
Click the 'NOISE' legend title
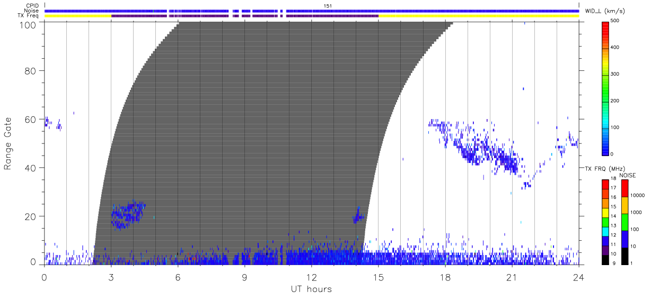tap(627, 175)
